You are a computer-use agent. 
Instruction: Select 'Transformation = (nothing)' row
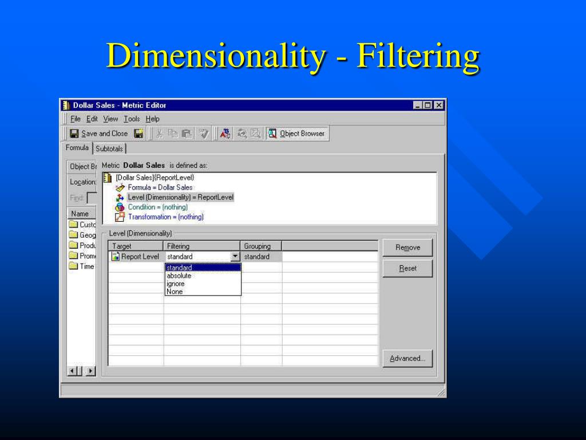point(165,217)
